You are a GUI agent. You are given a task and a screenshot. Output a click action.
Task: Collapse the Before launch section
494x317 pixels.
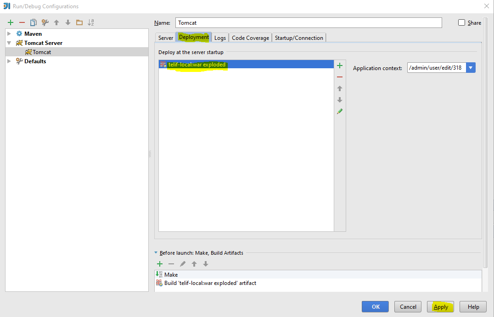[x=156, y=252]
